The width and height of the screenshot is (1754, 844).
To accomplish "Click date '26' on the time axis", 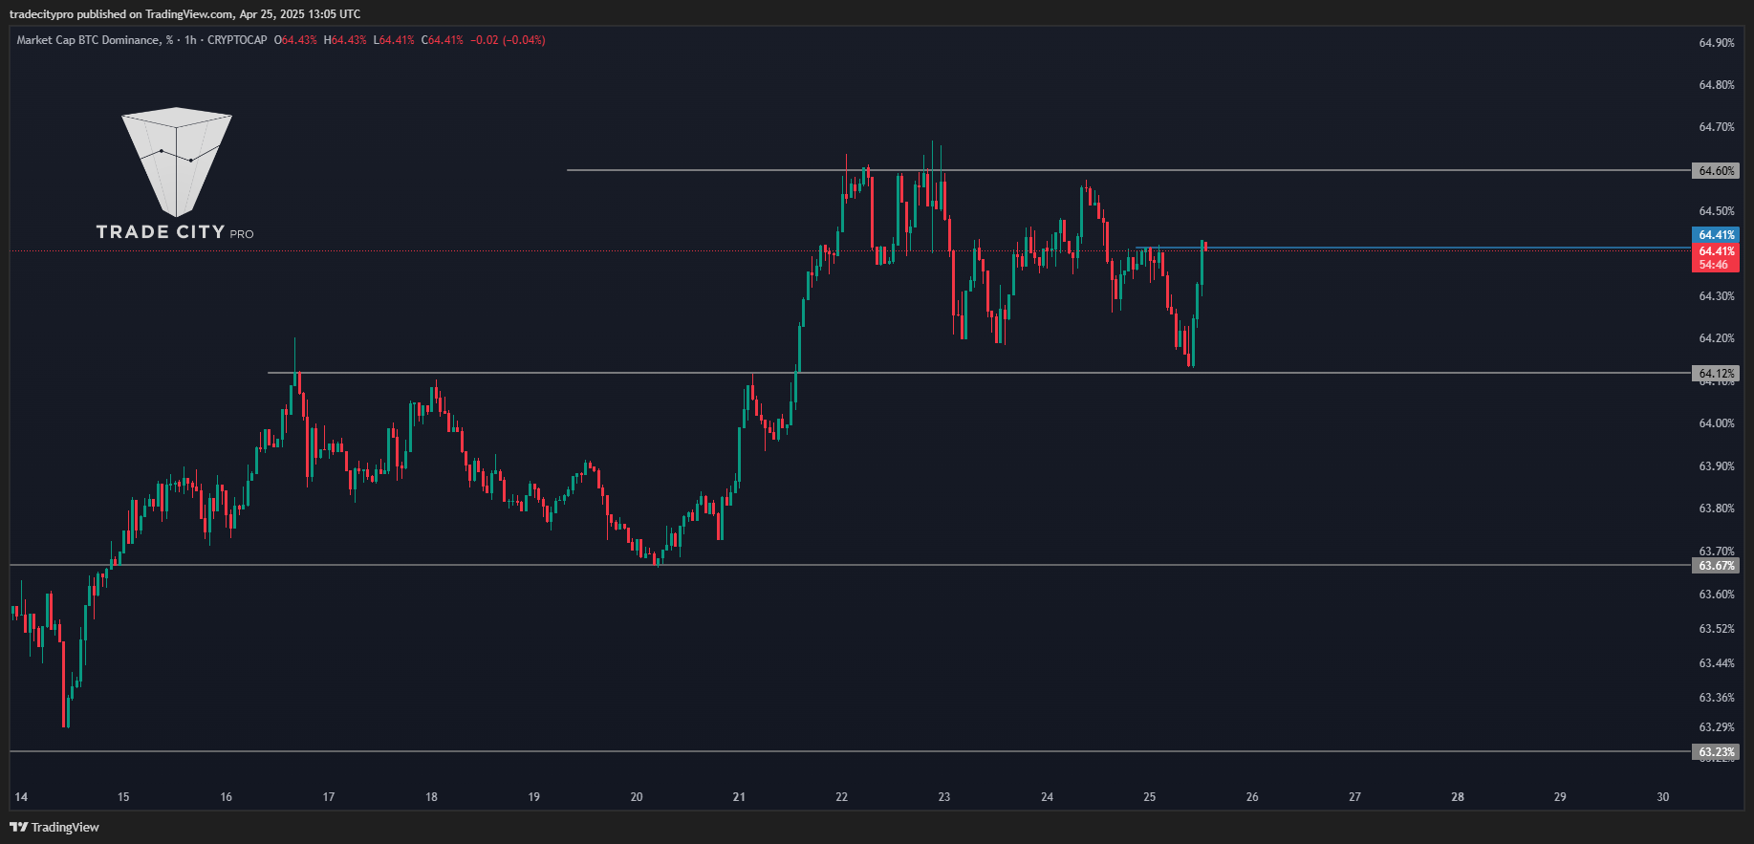I will (x=1252, y=797).
